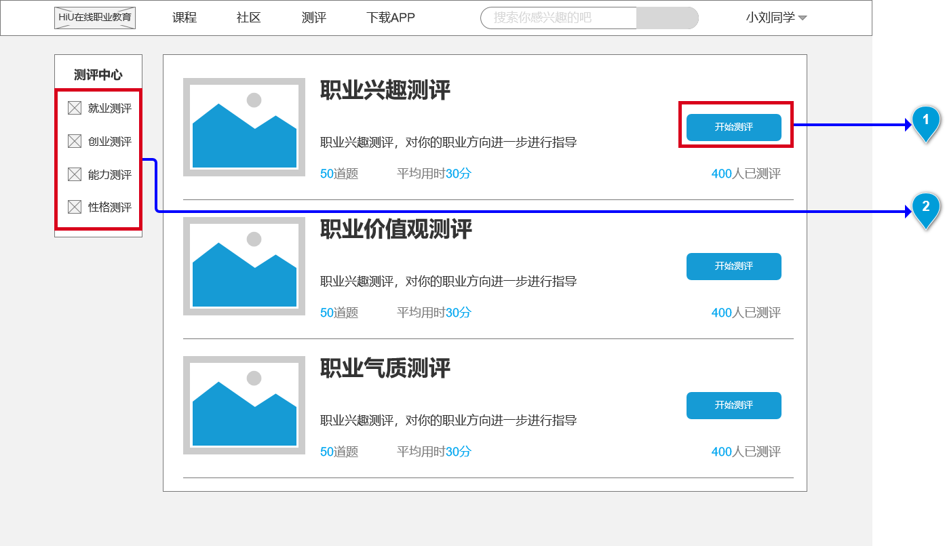Click the 测评中心 sidebar heading

pos(98,75)
